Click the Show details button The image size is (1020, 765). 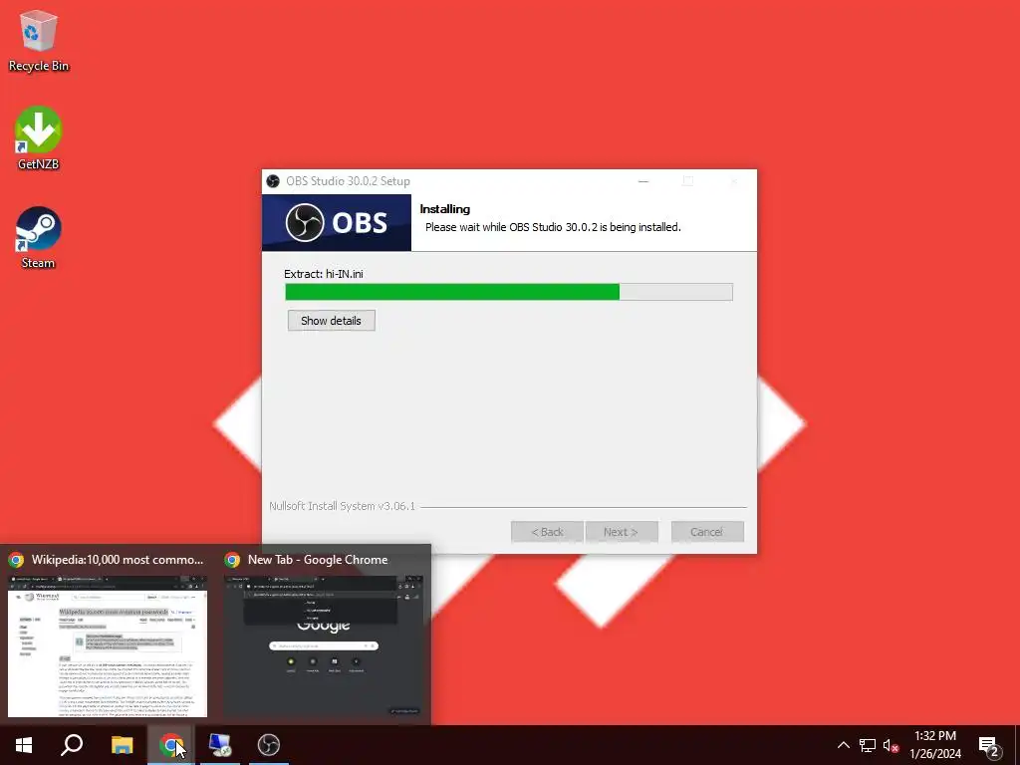pyautogui.click(x=331, y=320)
